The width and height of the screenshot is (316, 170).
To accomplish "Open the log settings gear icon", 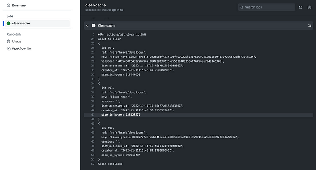I will (x=310, y=7).
